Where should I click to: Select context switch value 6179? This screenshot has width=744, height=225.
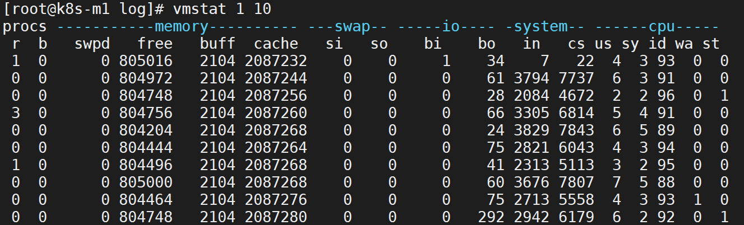[x=576, y=217]
